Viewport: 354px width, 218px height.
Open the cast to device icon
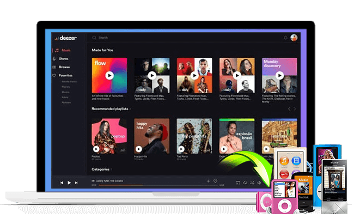coord(238,183)
